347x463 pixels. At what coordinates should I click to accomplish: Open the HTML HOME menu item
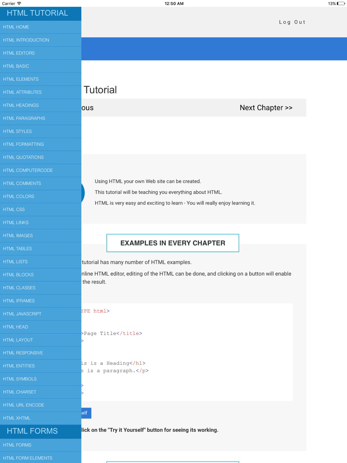40,27
